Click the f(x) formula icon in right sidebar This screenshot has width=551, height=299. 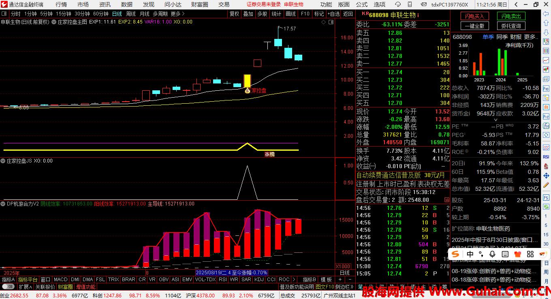pos(546,126)
